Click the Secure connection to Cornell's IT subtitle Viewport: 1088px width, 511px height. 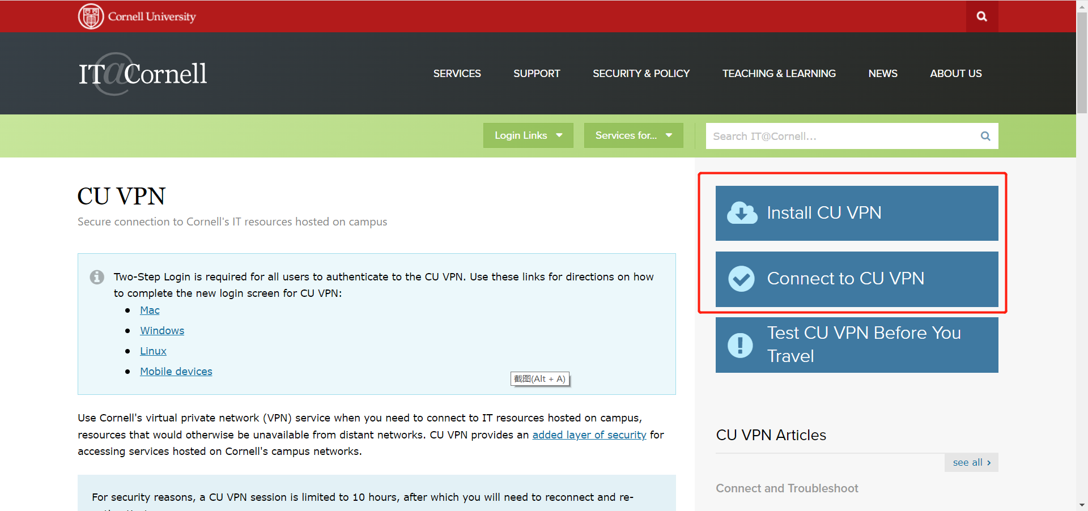[232, 222]
